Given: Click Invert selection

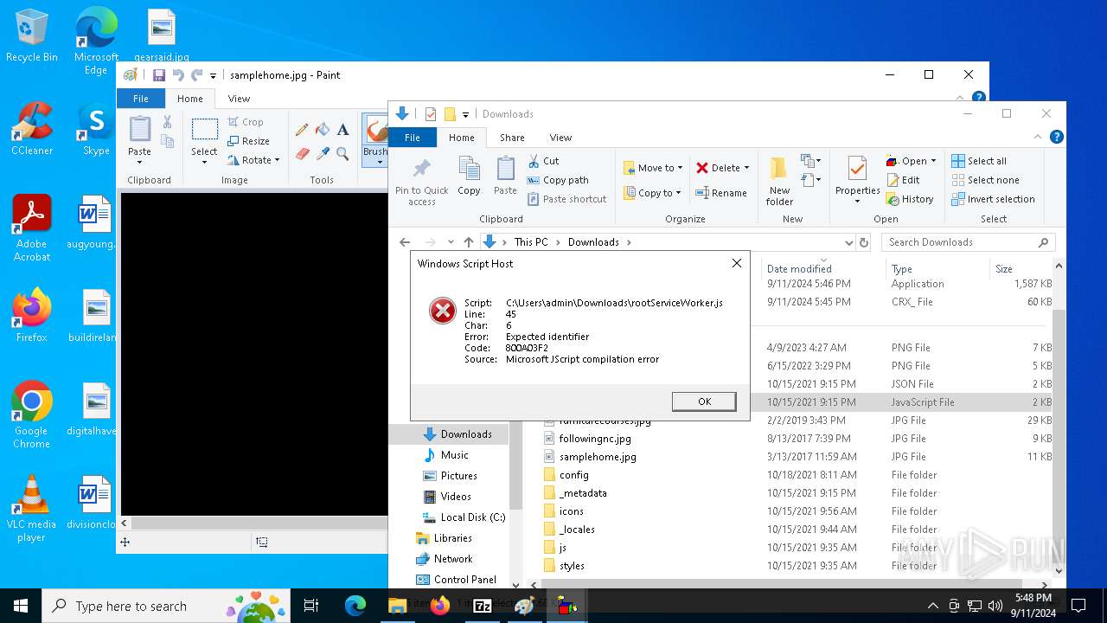Looking at the screenshot, I should pyautogui.click(x=993, y=199).
